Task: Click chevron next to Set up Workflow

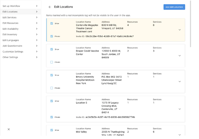Action: coord(37,6)
